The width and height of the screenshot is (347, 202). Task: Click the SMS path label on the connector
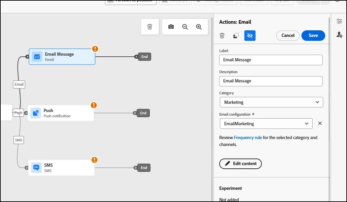18,140
